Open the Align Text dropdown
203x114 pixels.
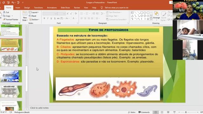click(112, 16)
